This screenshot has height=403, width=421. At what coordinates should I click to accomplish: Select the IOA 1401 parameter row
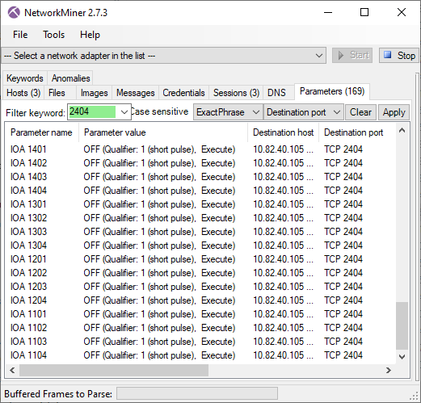tap(200, 149)
